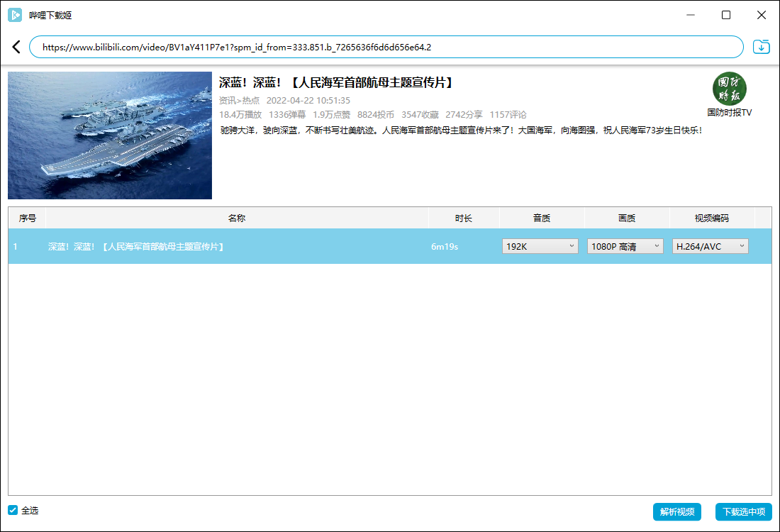
Task: Click the aircraft carrier video thumbnail
Action: pos(110,135)
